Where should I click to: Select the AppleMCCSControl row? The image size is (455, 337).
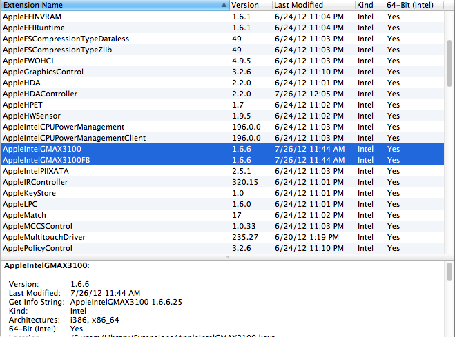[x=222, y=226]
